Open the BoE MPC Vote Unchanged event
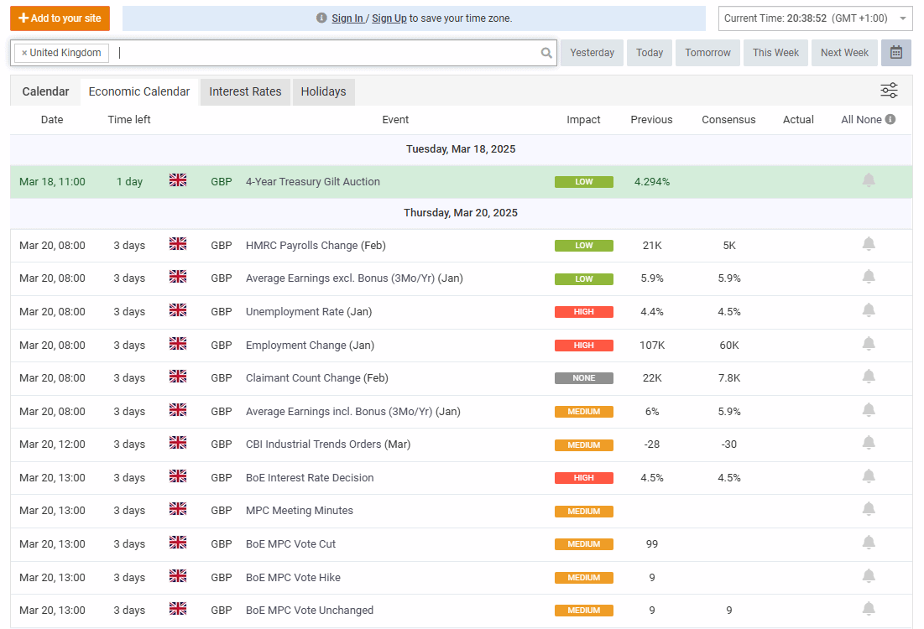Screen dimensions: 924x629 (310, 611)
